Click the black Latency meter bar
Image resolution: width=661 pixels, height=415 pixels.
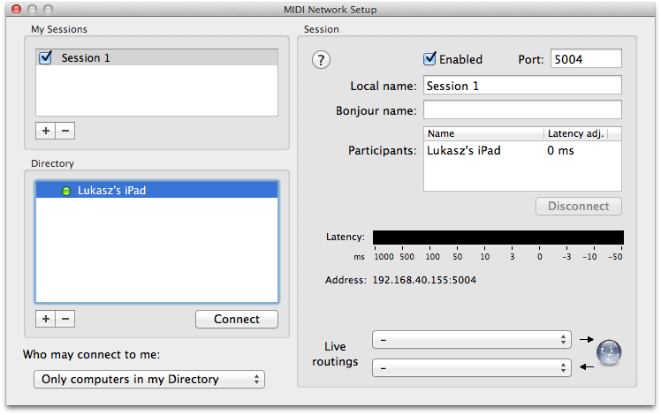pyautogui.click(x=498, y=238)
